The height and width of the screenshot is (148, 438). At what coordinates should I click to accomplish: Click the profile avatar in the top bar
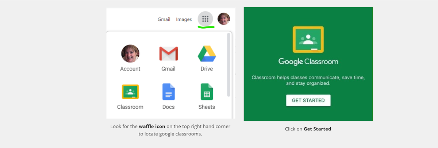pos(224,19)
